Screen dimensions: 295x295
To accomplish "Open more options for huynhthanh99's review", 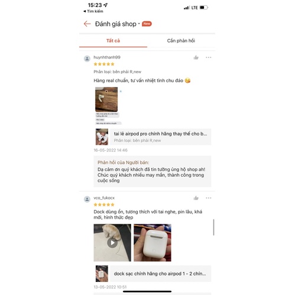I will [x=209, y=57].
